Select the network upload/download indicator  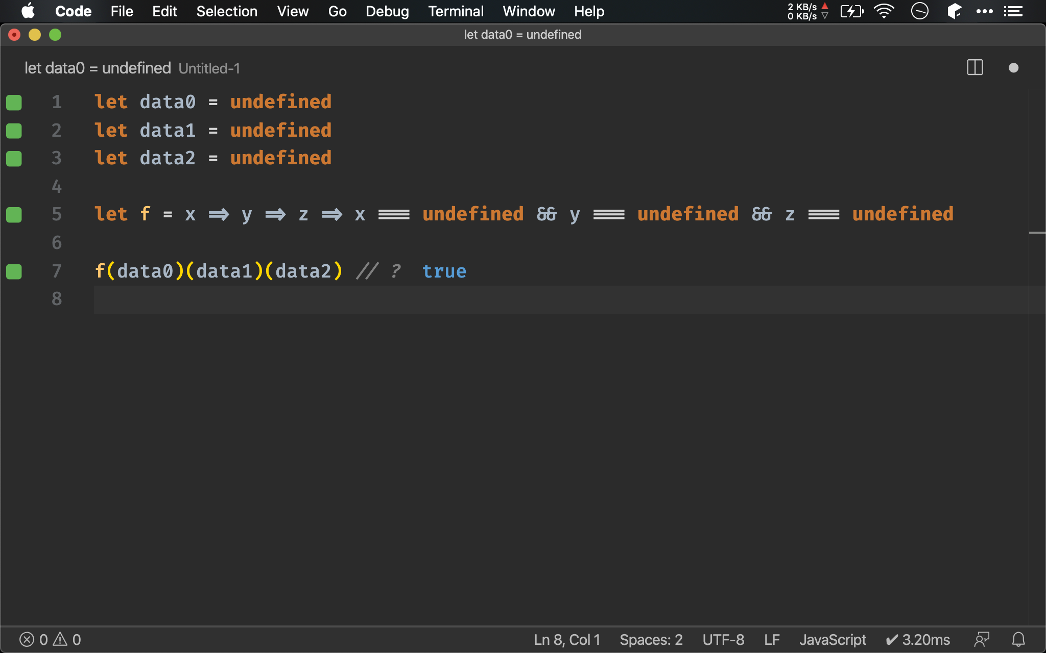pyautogui.click(x=807, y=11)
